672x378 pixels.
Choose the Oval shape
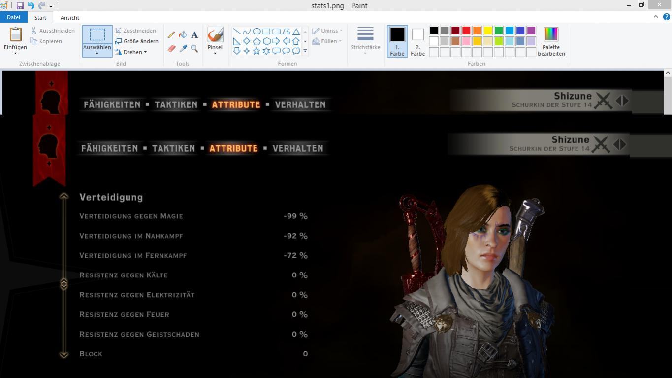tap(256, 31)
